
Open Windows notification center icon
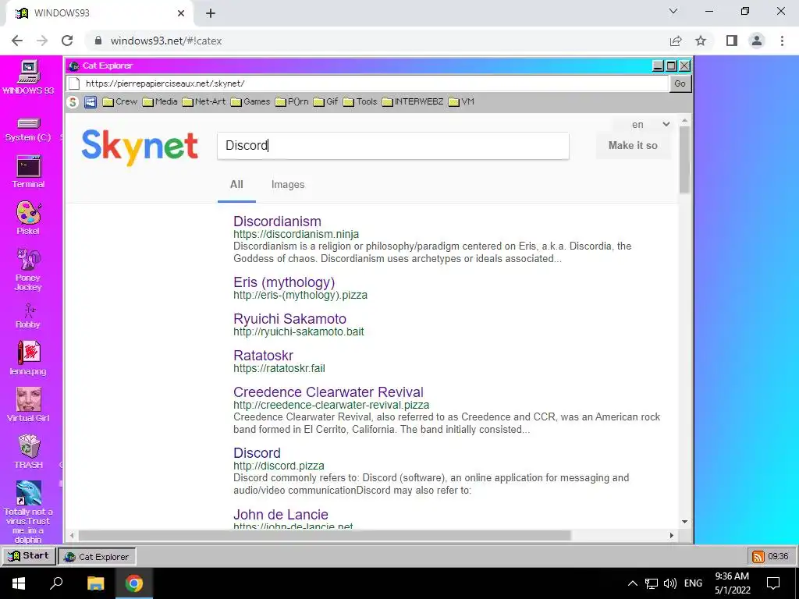773,583
